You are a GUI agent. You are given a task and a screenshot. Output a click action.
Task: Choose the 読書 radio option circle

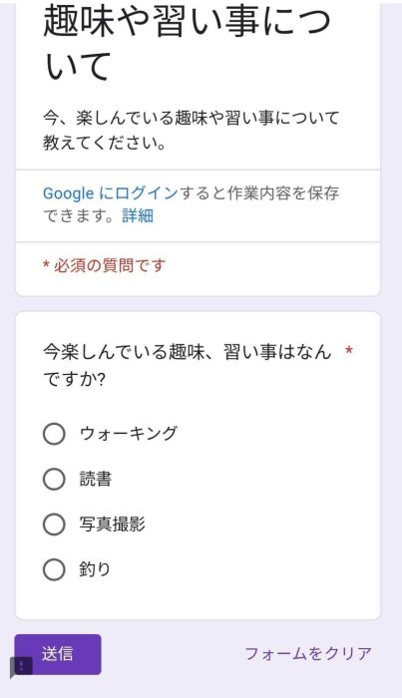point(54,479)
